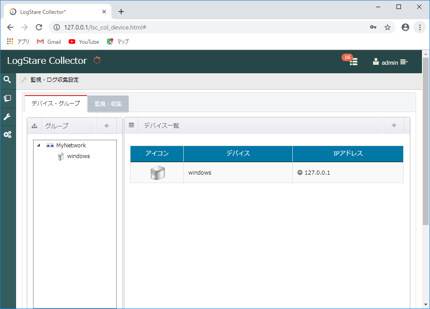Click the scrollbar up arrow
This screenshot has height=309, width=430.
coord(426,54)
